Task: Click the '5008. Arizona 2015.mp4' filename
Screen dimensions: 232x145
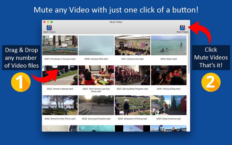Action: click(96, 59)
